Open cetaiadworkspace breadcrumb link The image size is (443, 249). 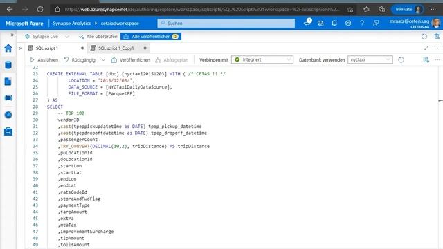tap(120, 24)
